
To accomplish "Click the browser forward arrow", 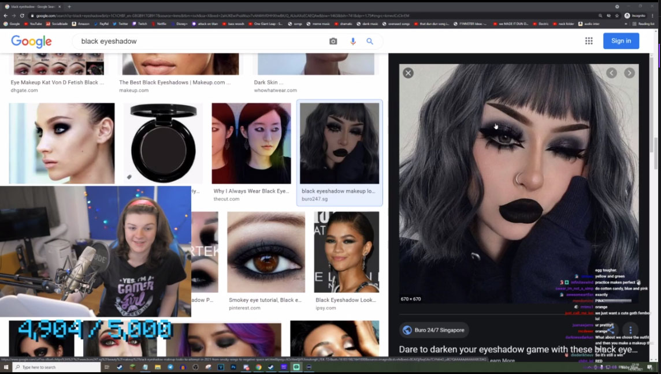I will click(13, 16).
